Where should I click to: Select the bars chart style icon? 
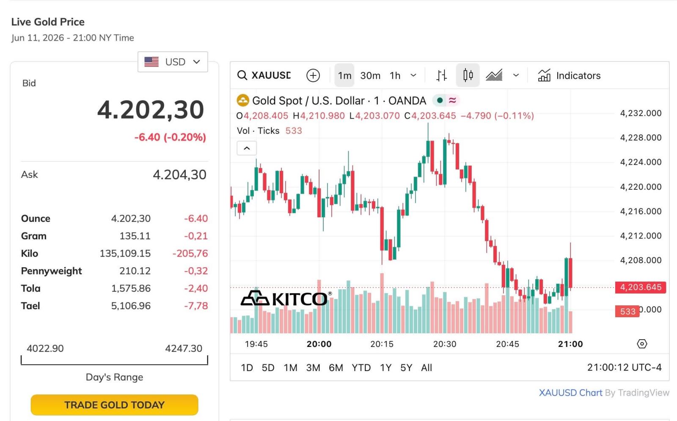click(442, 75)
